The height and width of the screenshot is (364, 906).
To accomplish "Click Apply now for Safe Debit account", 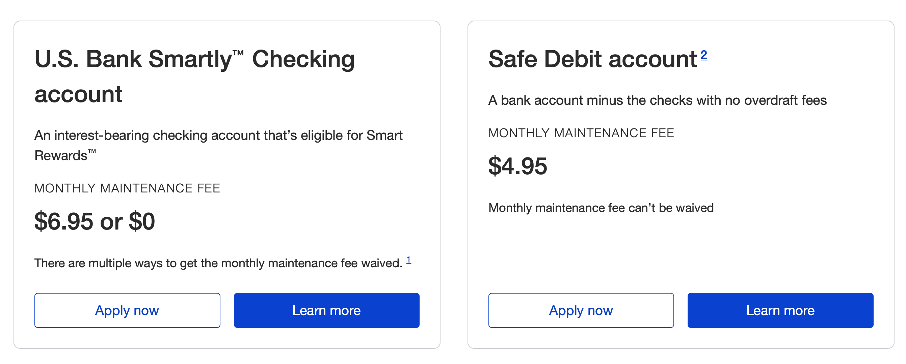I will (581, 310).
